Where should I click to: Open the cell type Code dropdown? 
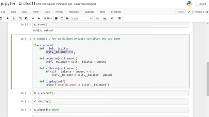tap(82, 19)
